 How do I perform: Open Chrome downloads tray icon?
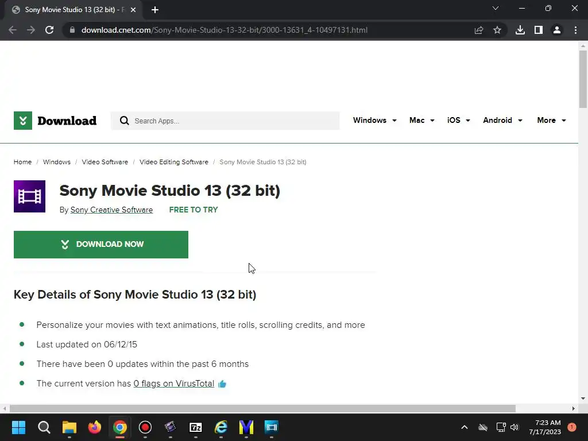coord(520,30)
